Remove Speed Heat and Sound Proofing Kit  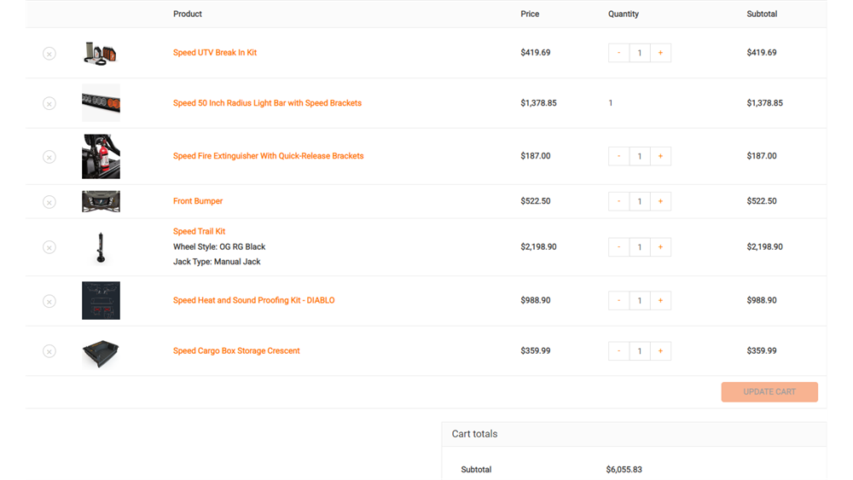click(x=49, y=301)
